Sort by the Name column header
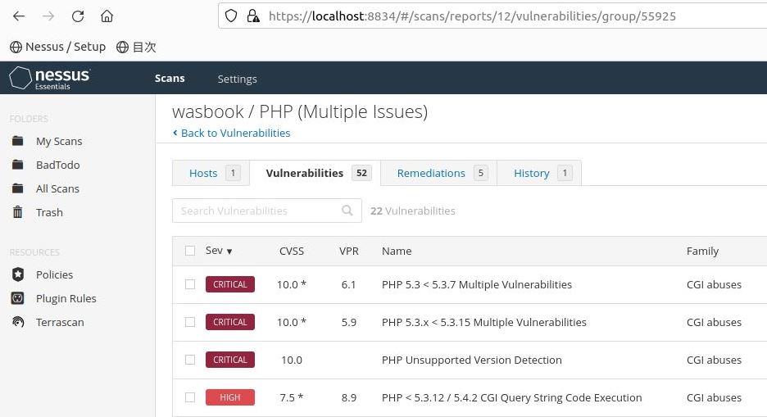The image size is (767, 417). pyautogui.click(x=397, y=252)
